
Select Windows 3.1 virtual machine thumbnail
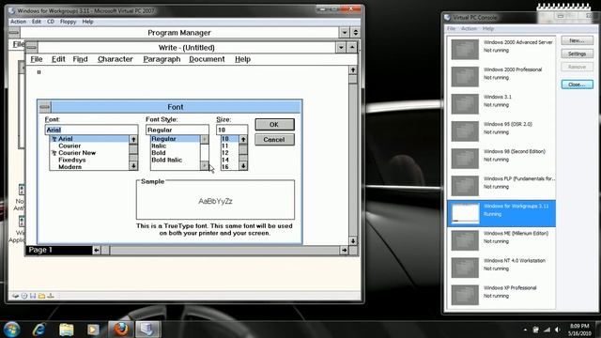click(465, 104)
